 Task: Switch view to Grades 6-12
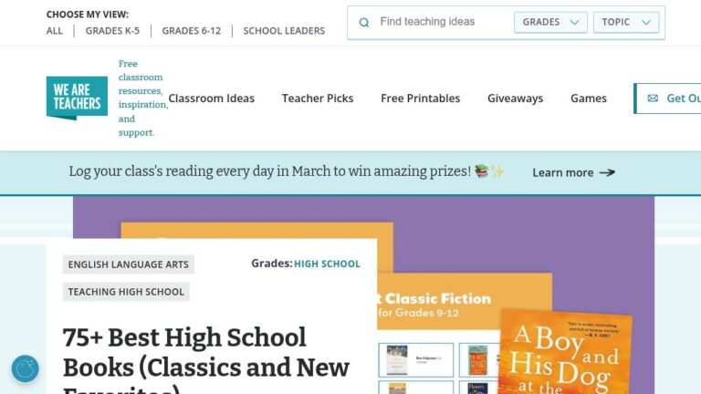(x=192, y=31)
